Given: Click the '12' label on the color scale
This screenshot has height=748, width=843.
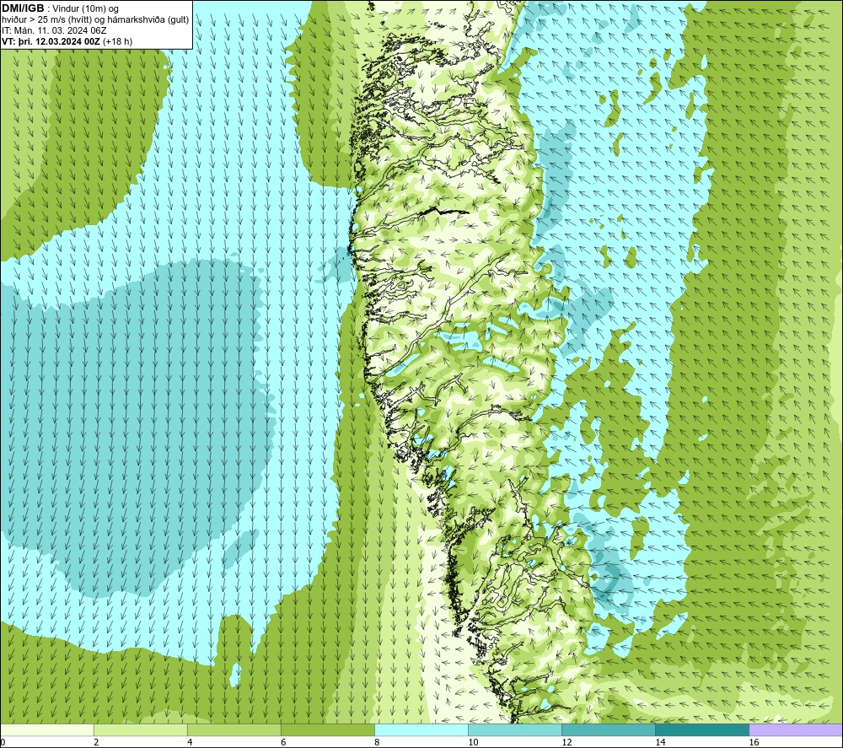Looking at the screenshot, I should point(566,742).
